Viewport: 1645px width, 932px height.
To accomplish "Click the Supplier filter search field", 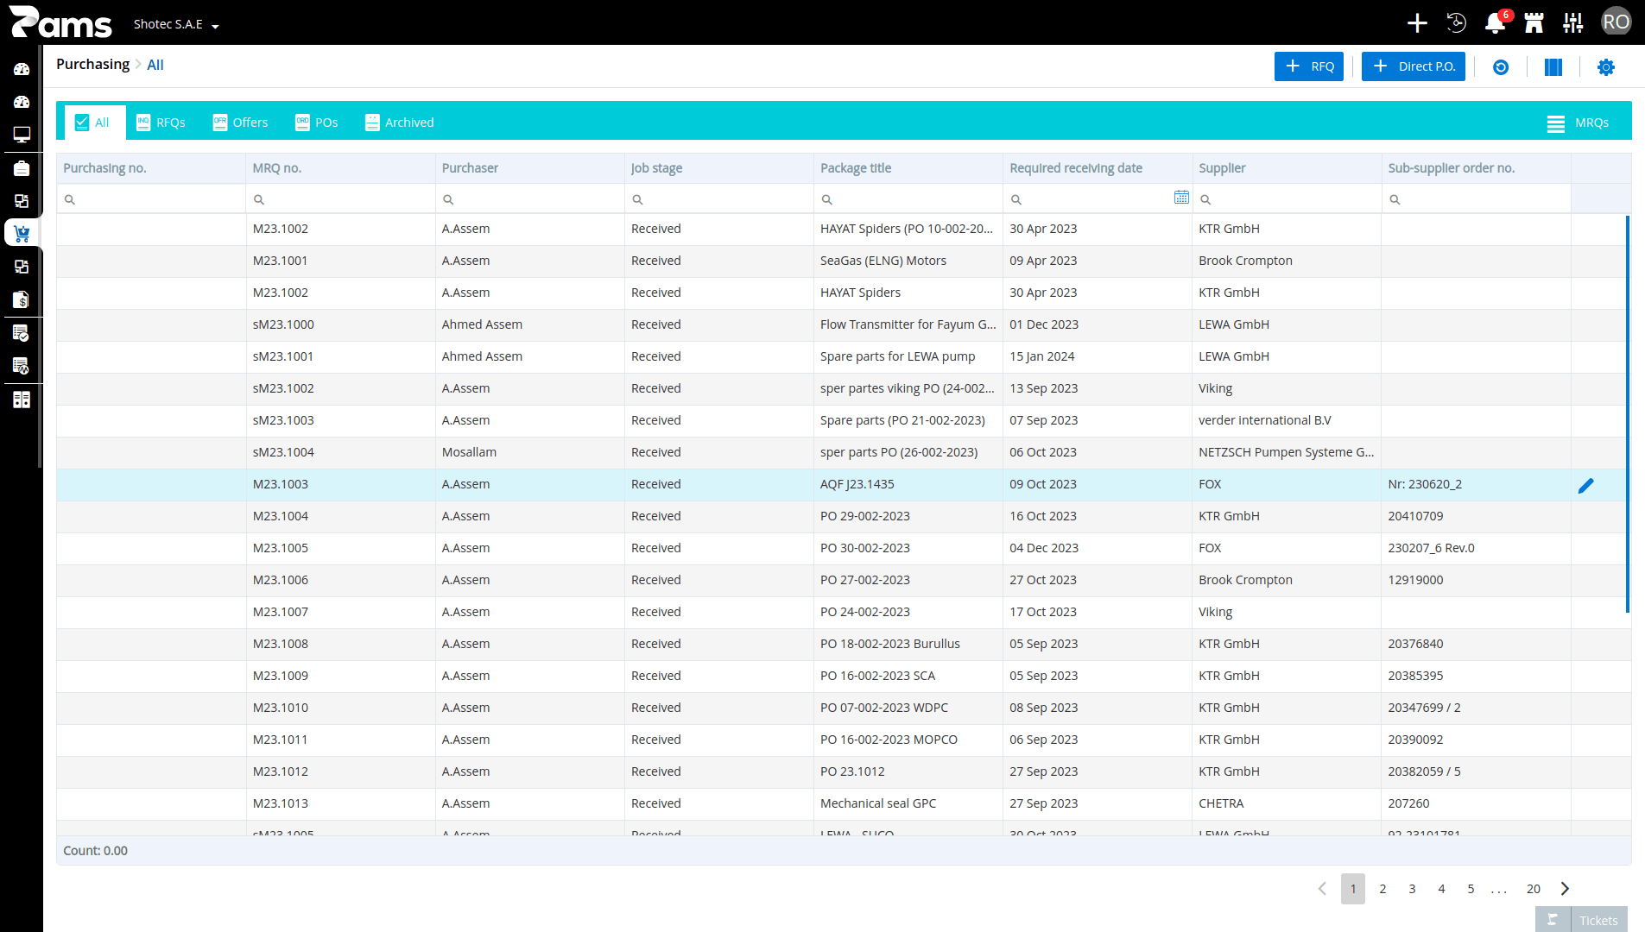I will click(1287, 199).
